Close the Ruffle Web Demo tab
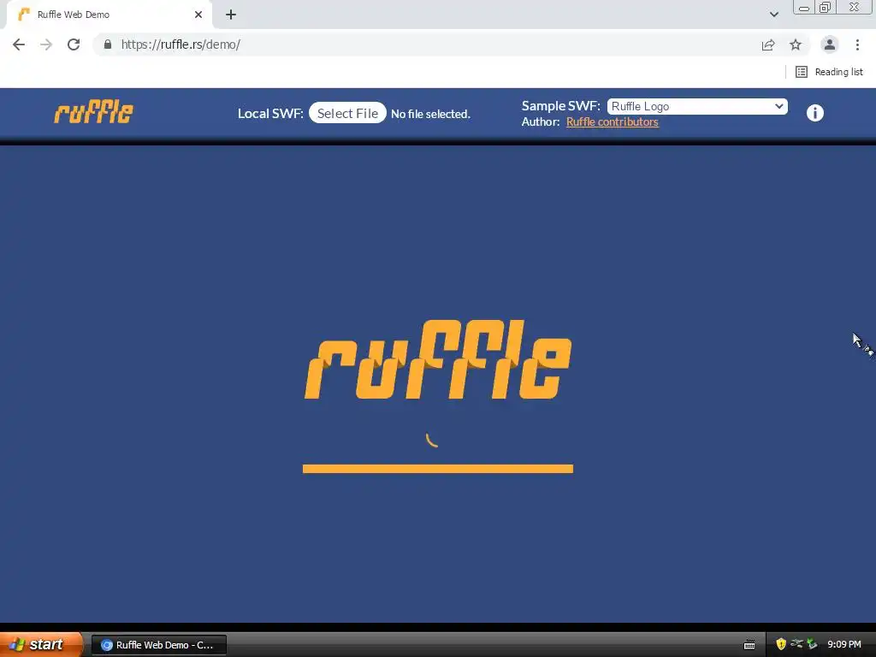876x657 pixels. [198, 15]
